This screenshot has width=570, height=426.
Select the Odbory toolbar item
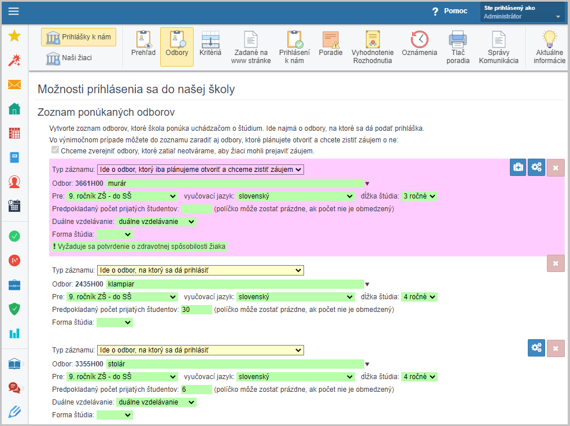(177, 47)
